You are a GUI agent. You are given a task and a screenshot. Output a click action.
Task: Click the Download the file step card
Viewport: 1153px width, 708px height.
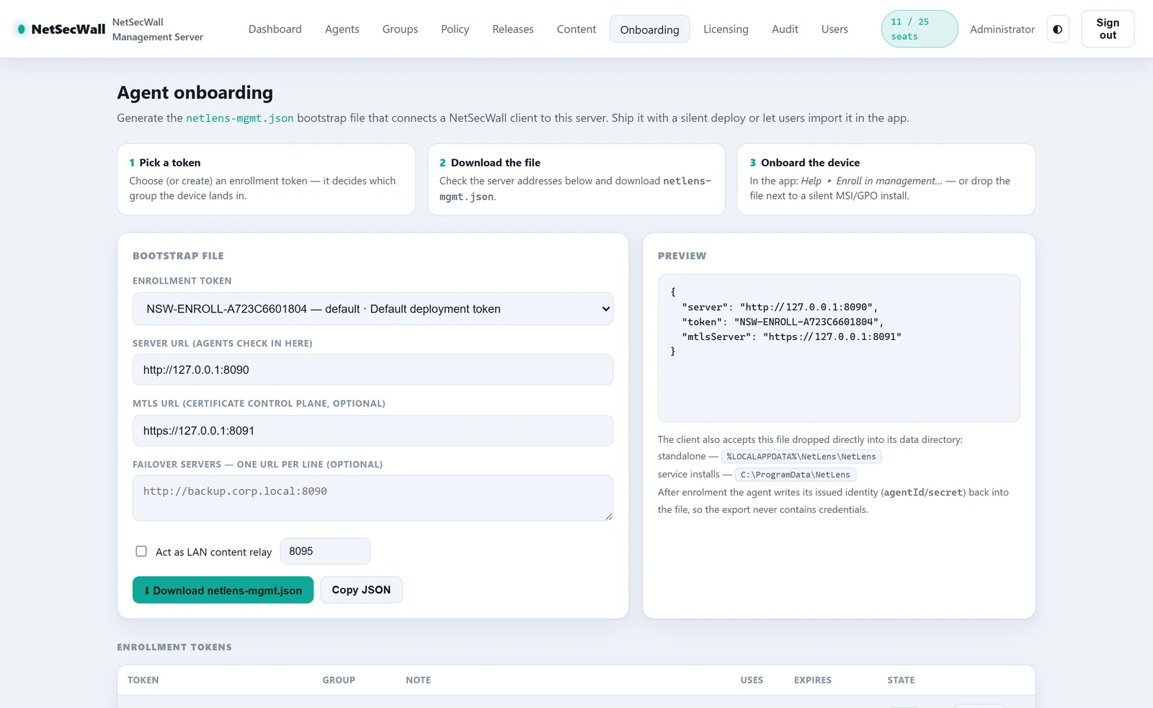(x=576, y=179)
